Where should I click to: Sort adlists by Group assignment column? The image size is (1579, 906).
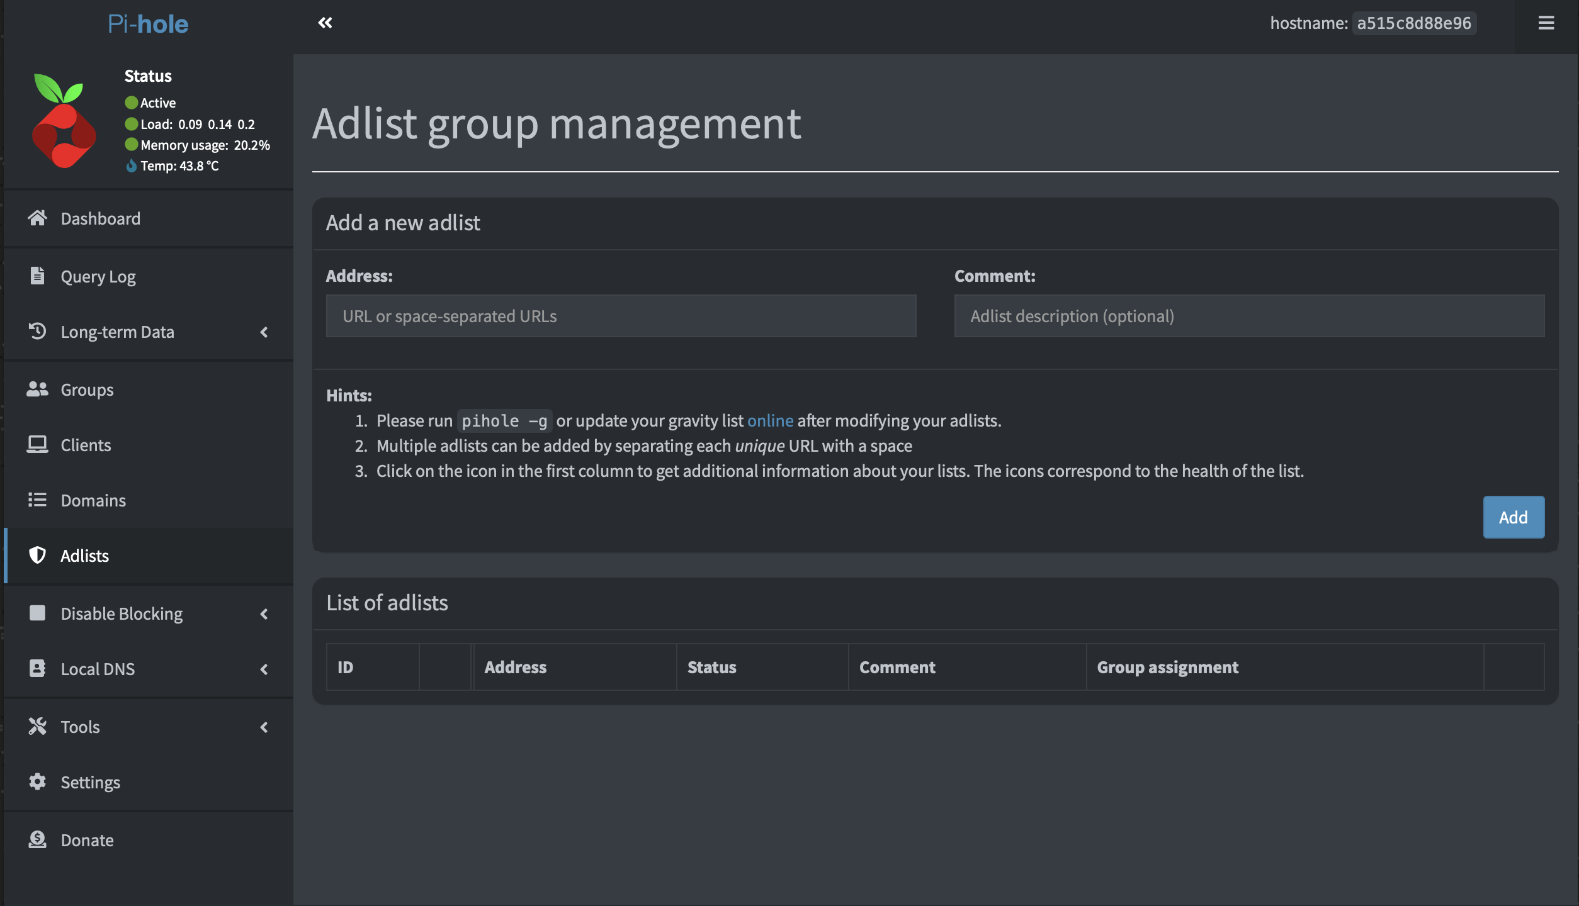tap(1284, 667)
